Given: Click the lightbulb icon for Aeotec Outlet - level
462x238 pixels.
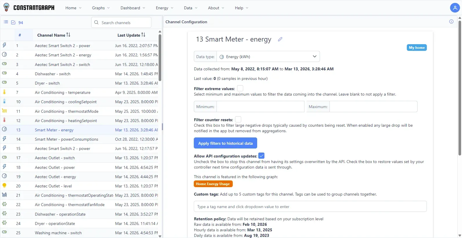Looking at the screenshot, I should click(4, 186).
